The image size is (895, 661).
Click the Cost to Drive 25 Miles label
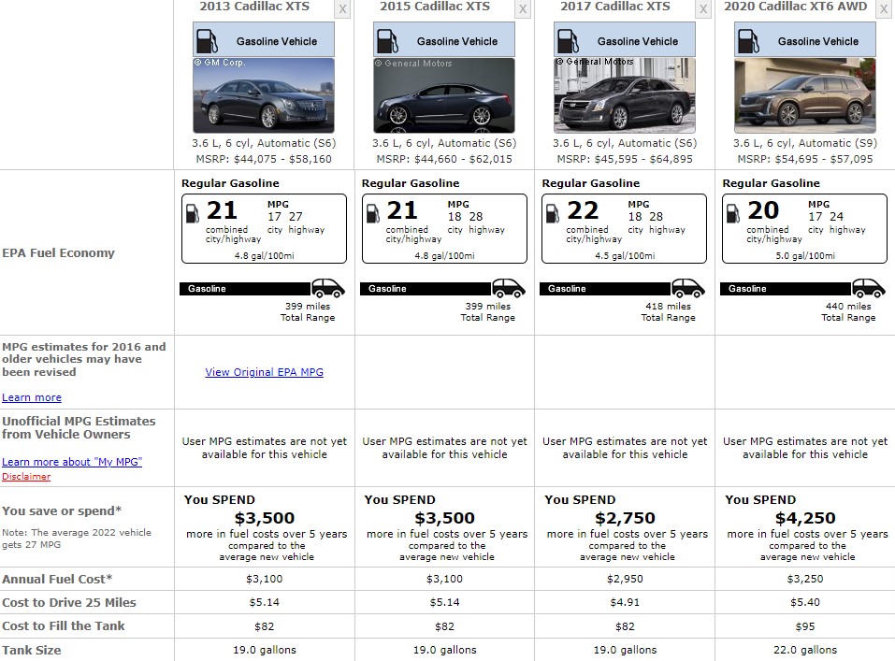click(69, 603)
